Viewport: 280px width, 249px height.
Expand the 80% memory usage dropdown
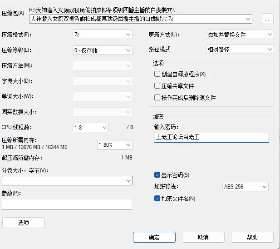[x=115, y=144]
